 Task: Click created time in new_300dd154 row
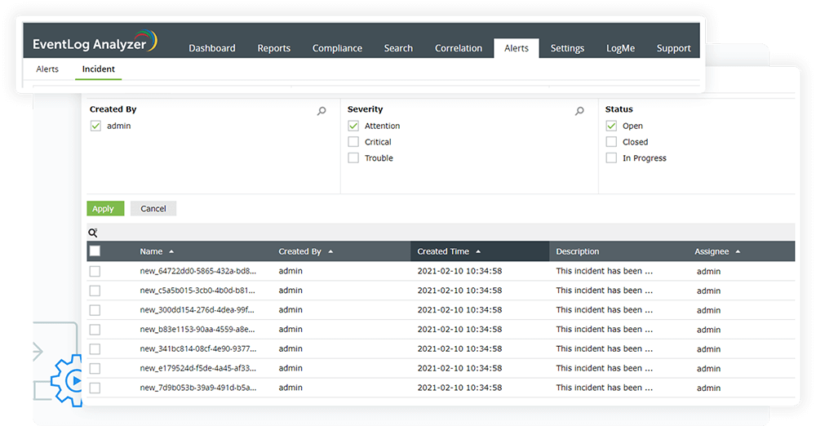(x=459, y=309)
